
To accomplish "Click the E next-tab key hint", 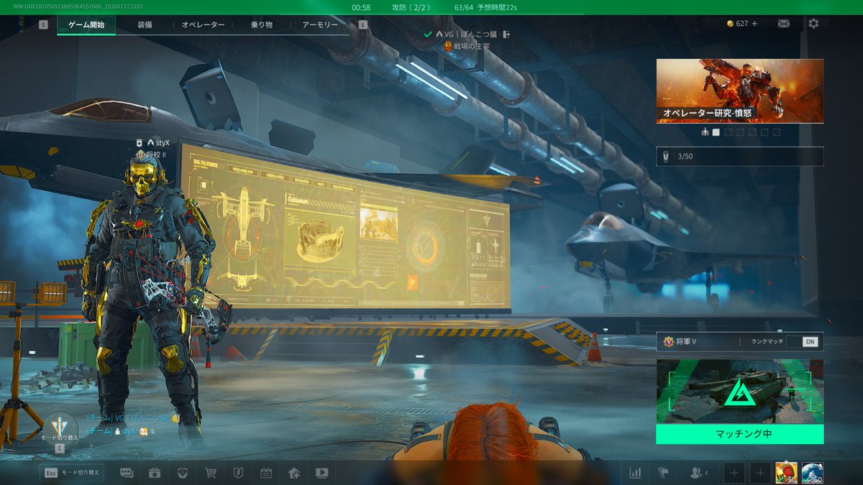I will click(362, 24).
